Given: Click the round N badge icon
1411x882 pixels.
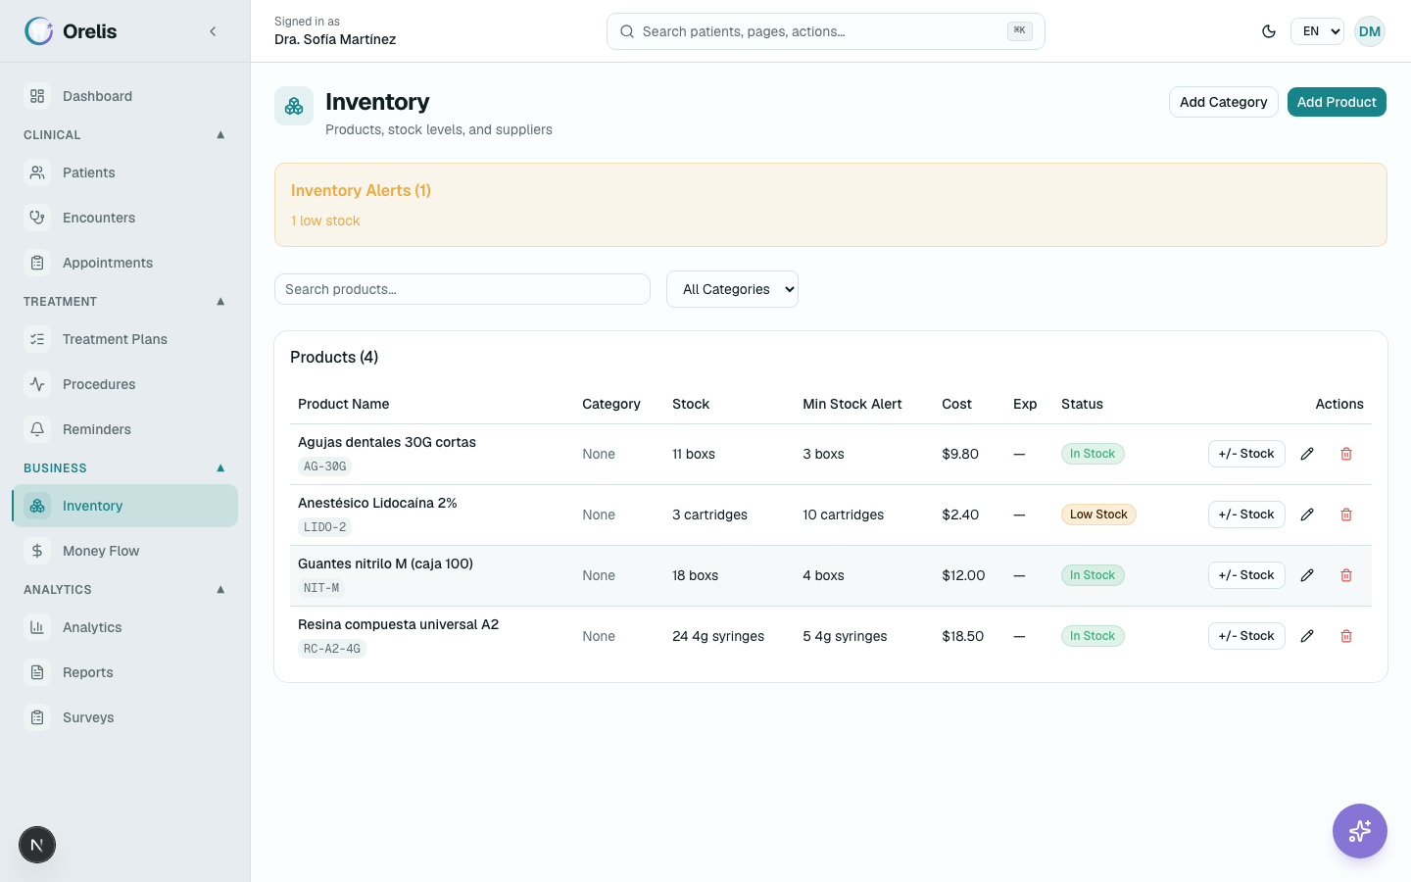Looking at the screenshot, I should pyautogui.click(x=37, y=845).
